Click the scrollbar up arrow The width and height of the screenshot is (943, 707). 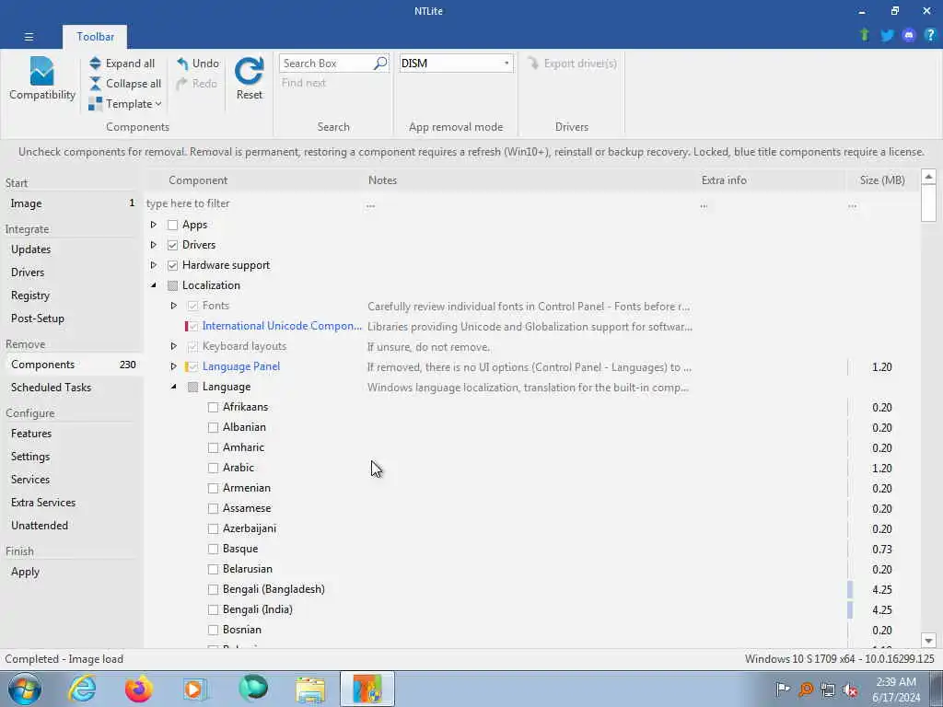click(928, 177)
